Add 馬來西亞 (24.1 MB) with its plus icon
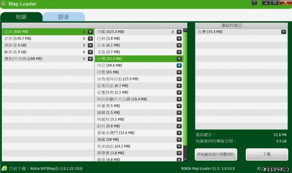 179,146
